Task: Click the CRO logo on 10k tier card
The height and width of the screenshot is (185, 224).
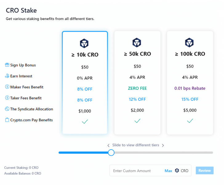Action: click(85, 43)
